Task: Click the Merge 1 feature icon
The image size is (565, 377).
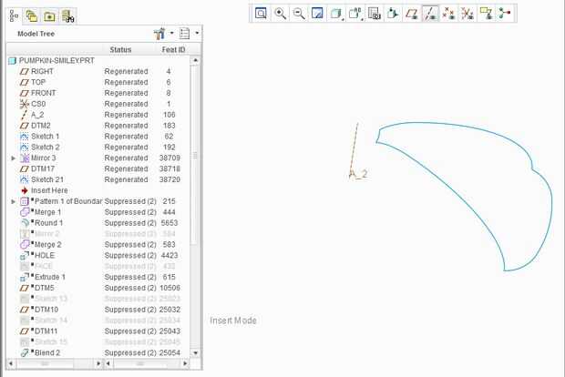Action: pyautogui.click(x=25, y=212)
